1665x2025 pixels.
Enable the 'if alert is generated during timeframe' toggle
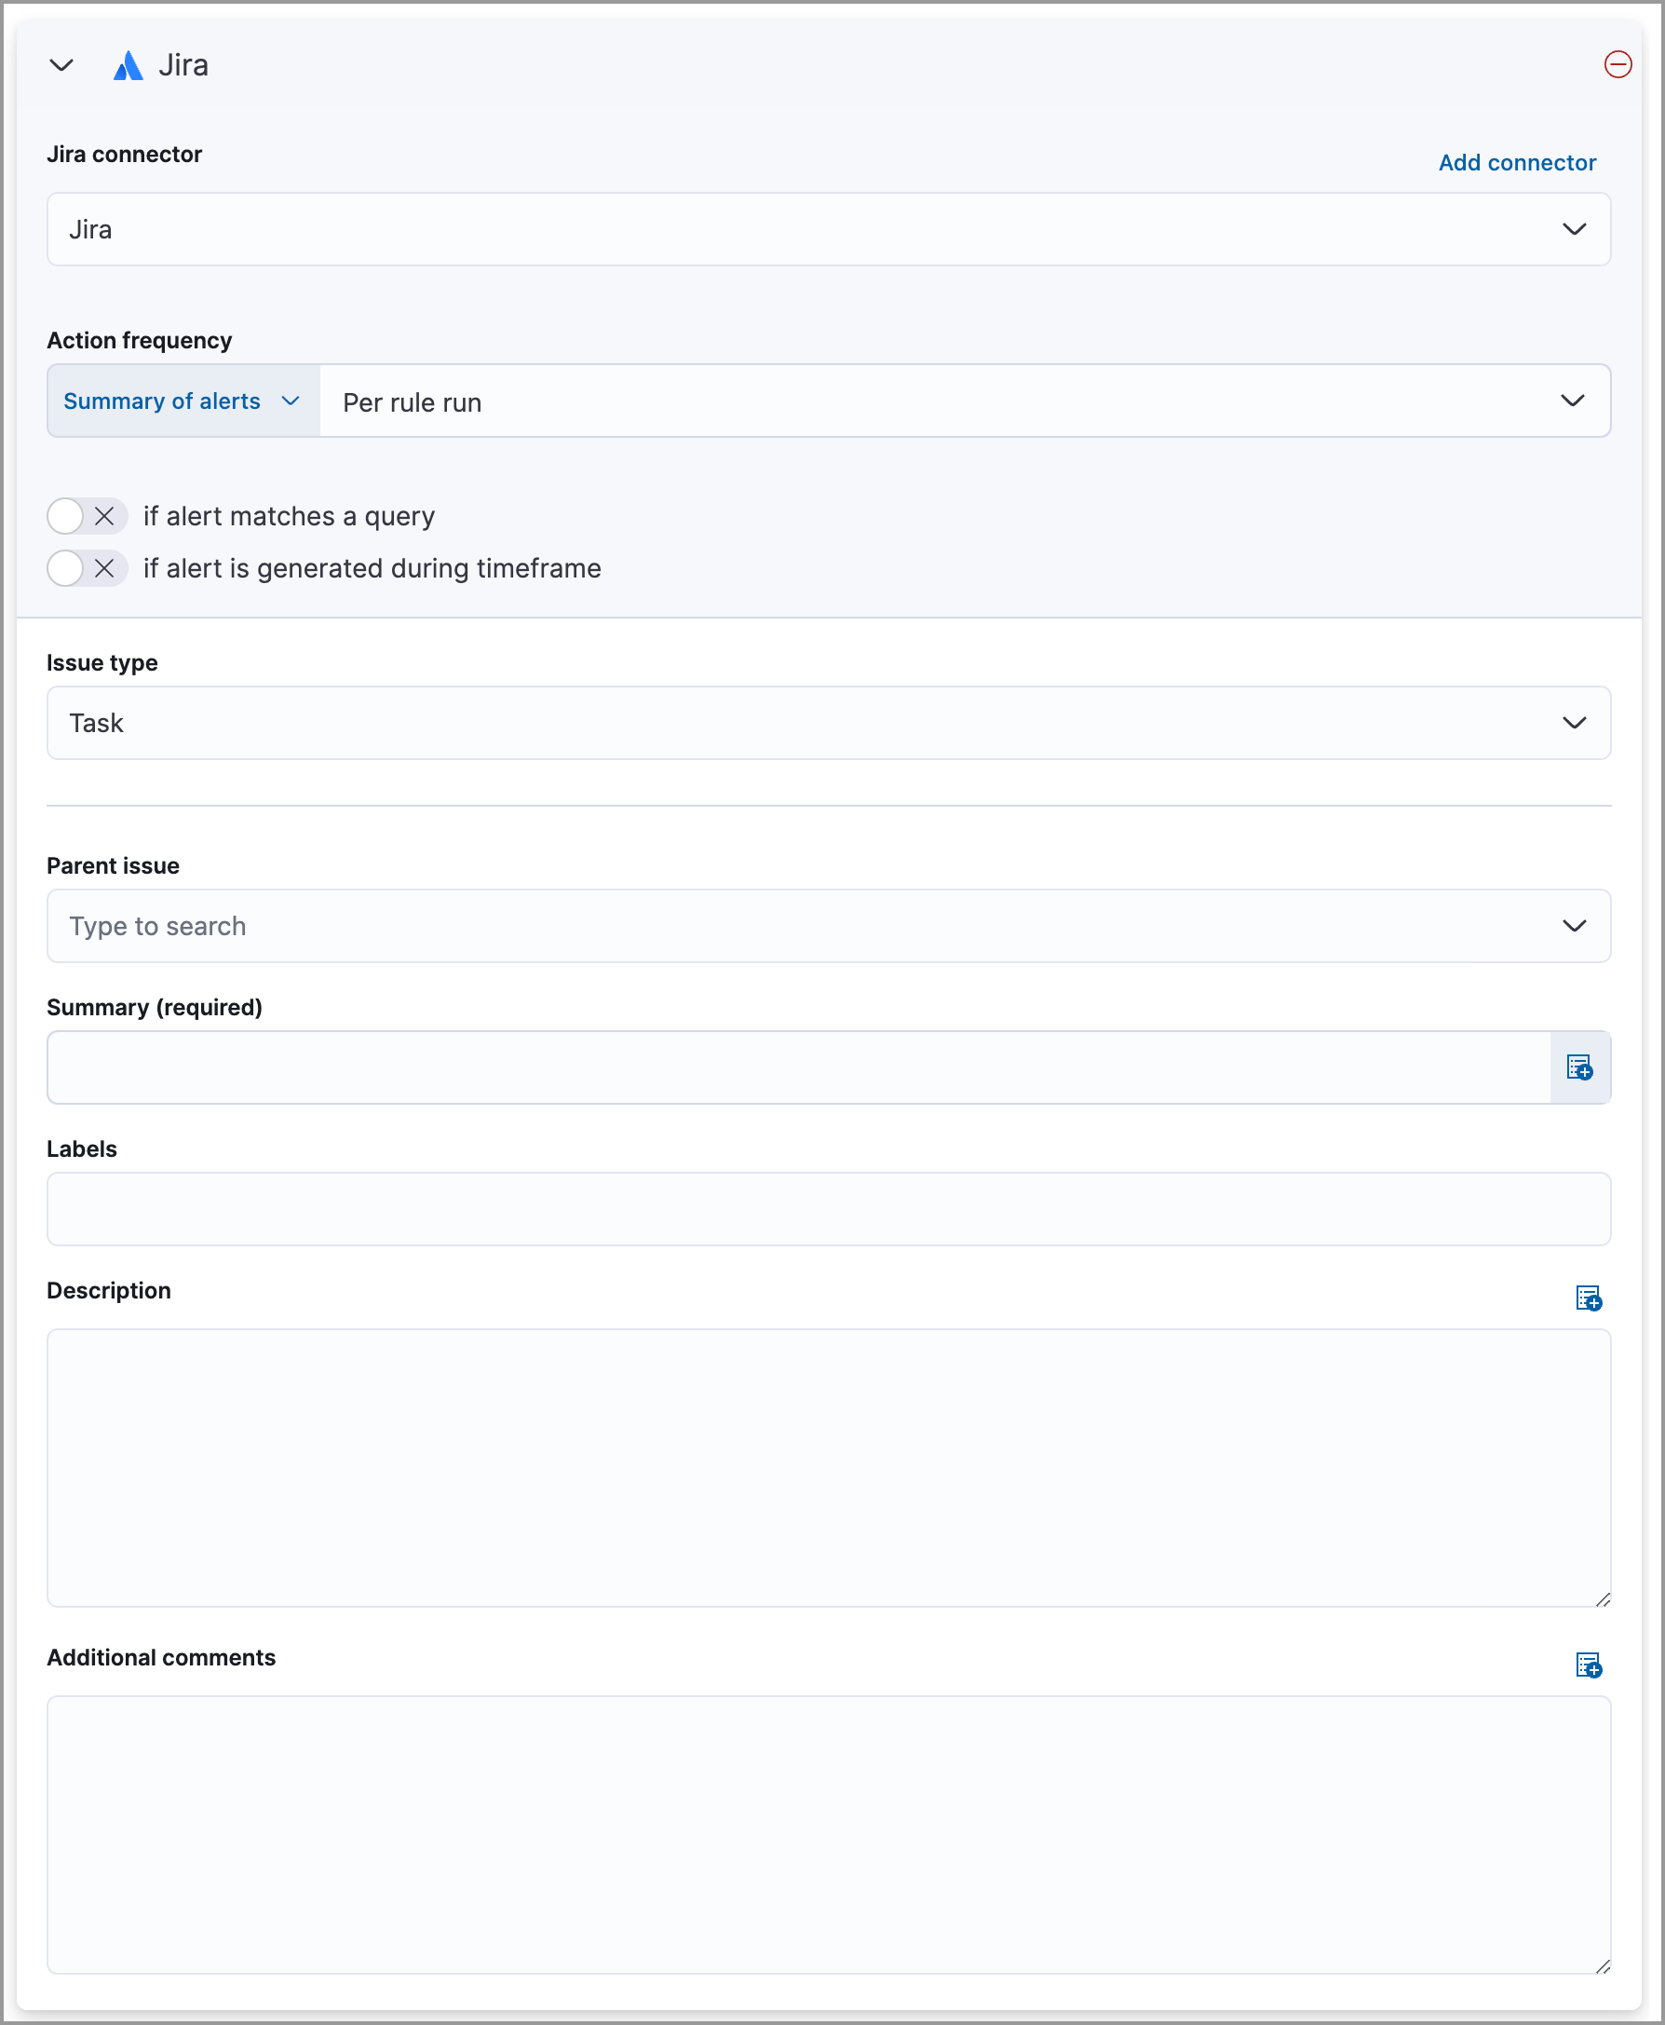tap(65, 568)
